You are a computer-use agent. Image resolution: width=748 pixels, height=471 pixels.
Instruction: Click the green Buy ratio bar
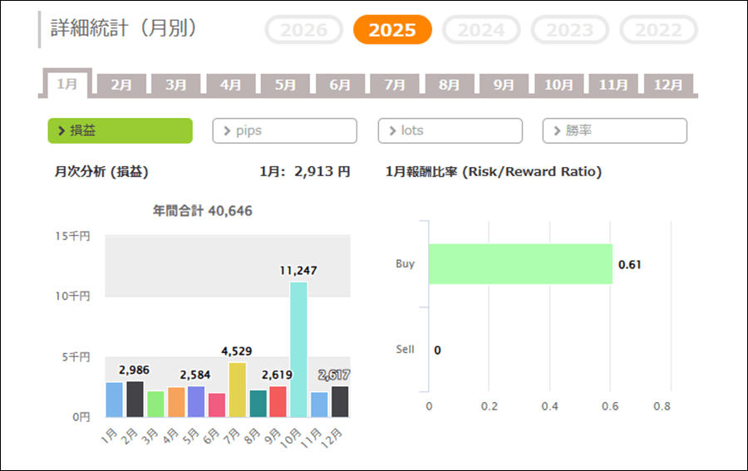tap(520, 264)
